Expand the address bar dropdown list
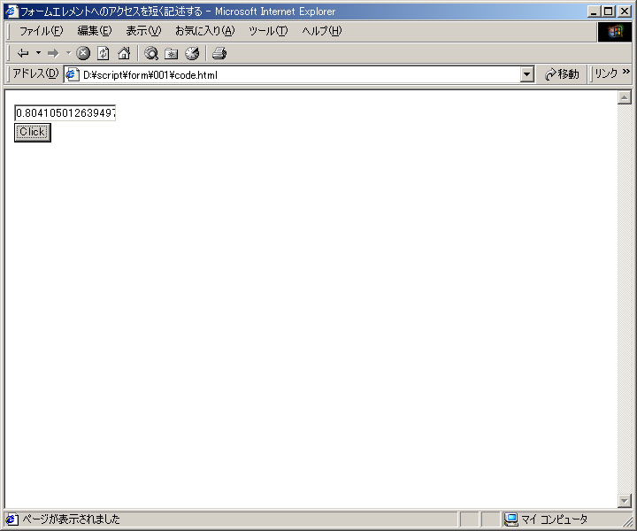This screenshot has height=531, width=637. point(527,74)
